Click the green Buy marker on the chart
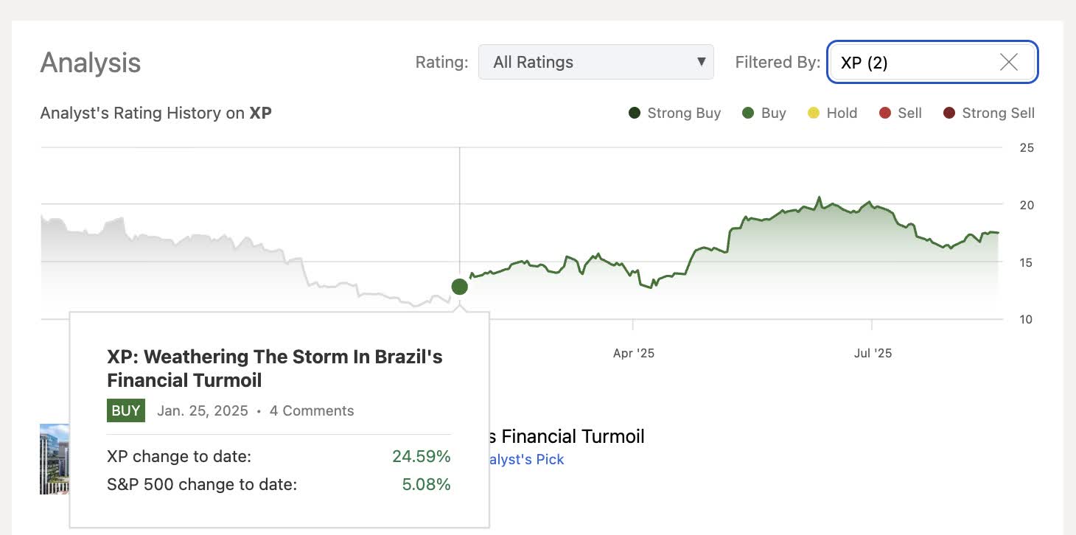 click(x=459, y=287)
